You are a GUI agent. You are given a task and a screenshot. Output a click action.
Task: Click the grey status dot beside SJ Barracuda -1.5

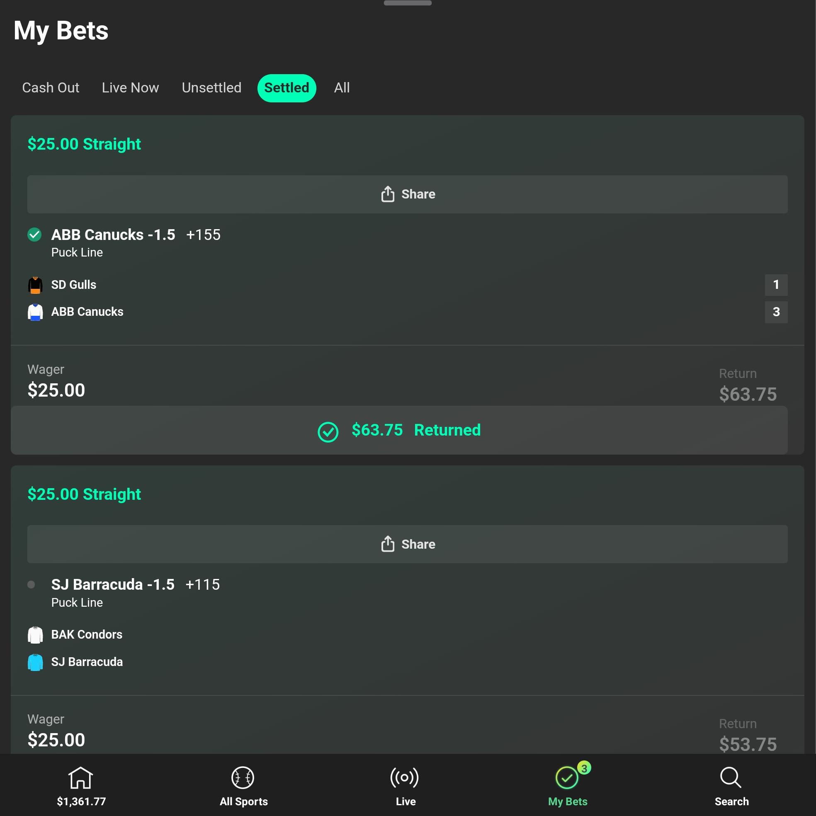pyautogui.click(x=31, y=585)
